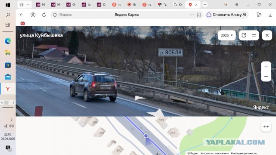Open Microsoft Store from the taskbar
The height and width of the screenshot is (155, 276).
(8, 65)
